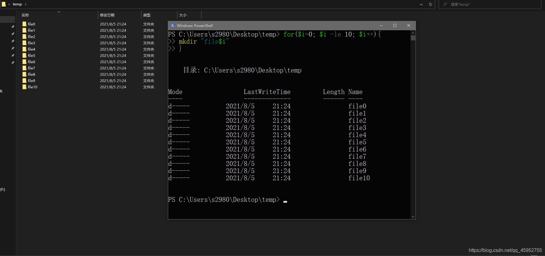Minimize the Windows PowerShell window

[381, 25]
